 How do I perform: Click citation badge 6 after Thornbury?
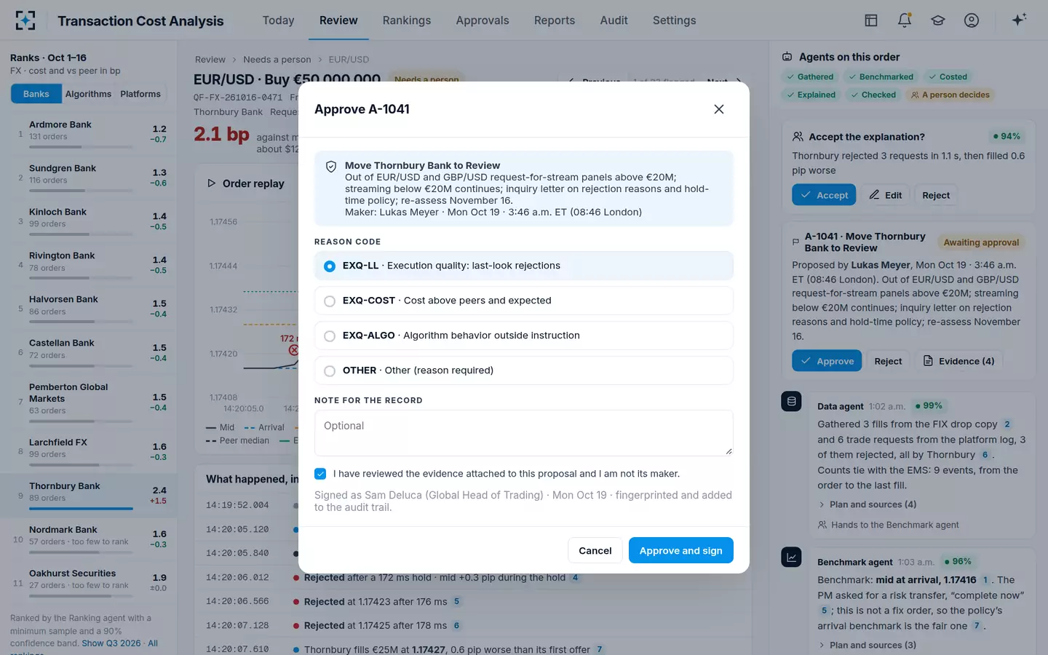point(985,455)
